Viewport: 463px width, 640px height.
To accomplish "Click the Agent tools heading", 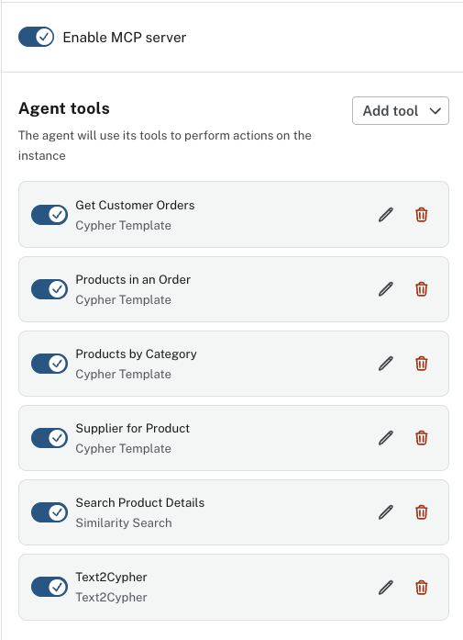I will (x=64, y=108).
